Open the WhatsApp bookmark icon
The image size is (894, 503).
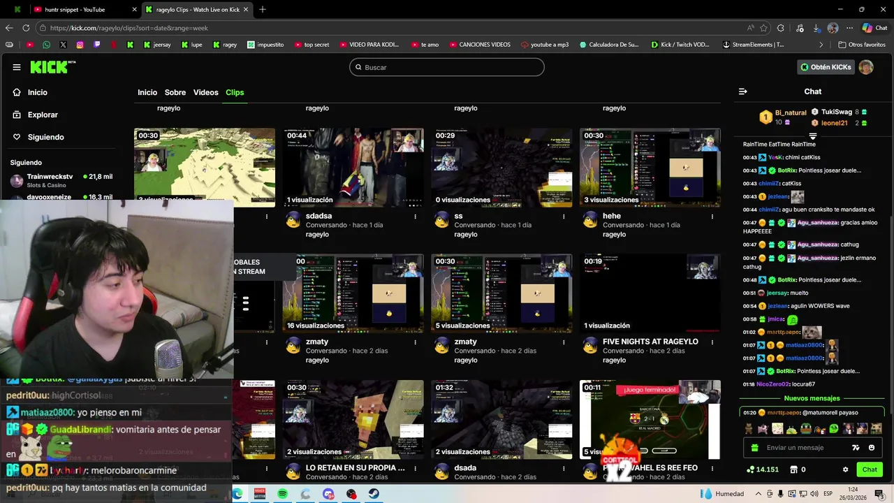pos(46,45)
